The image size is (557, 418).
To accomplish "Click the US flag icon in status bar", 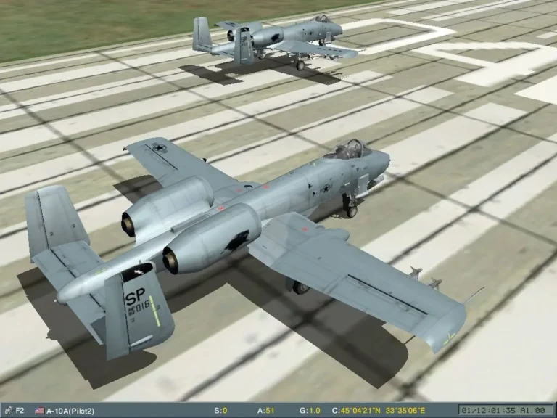I will tap(39, 411).
